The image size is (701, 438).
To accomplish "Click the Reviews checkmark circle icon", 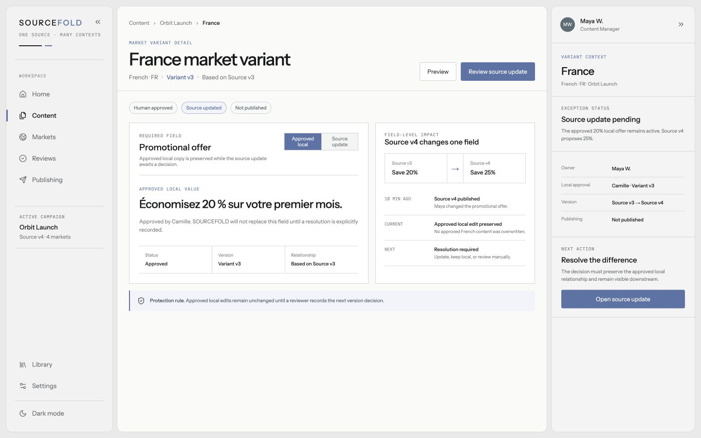I will (x=23, y=158).
